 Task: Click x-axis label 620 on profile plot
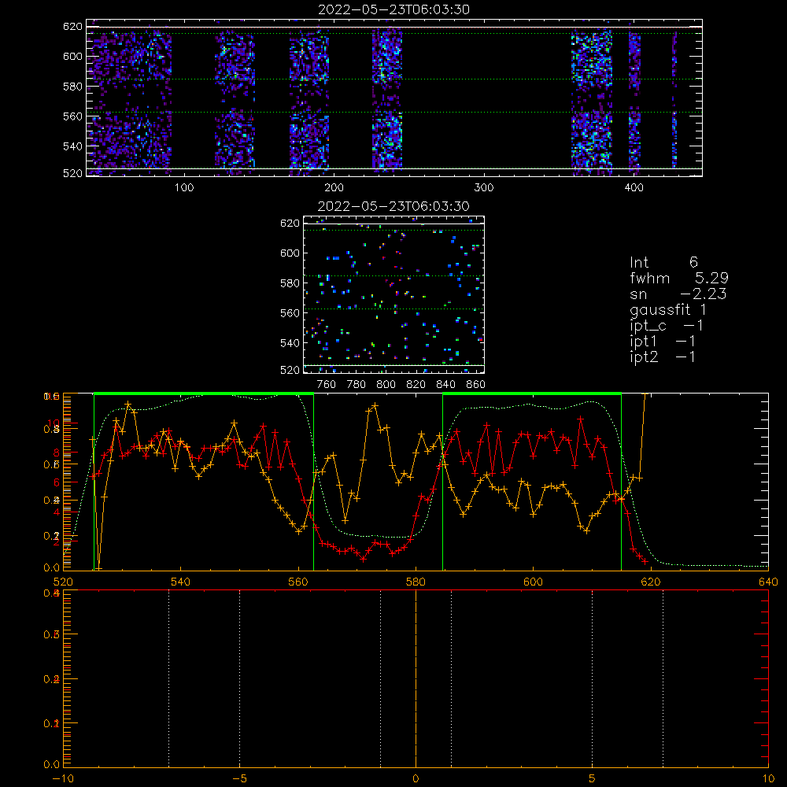651,582
